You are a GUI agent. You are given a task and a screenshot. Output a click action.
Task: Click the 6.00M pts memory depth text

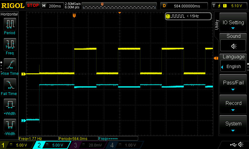(72, 7)
